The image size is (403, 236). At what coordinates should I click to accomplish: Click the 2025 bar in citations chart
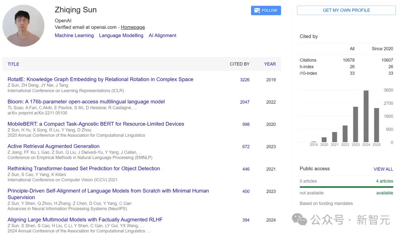[x=377, y=125]
